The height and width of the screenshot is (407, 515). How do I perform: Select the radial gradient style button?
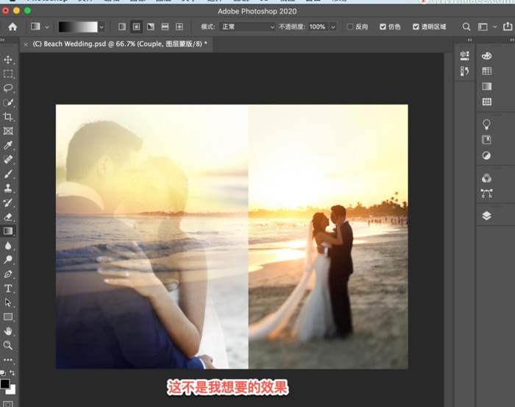[x=136, y=26]
